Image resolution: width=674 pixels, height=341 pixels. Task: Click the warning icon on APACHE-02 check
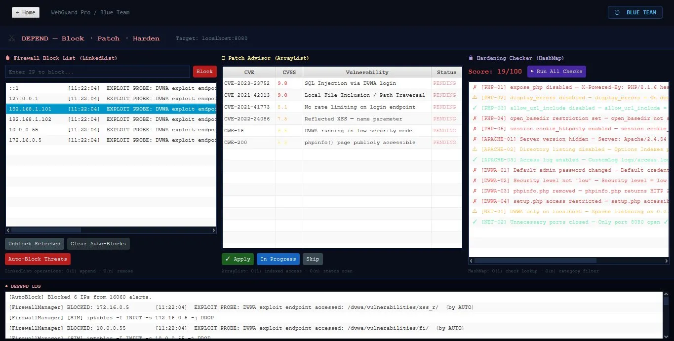point(475,150)
